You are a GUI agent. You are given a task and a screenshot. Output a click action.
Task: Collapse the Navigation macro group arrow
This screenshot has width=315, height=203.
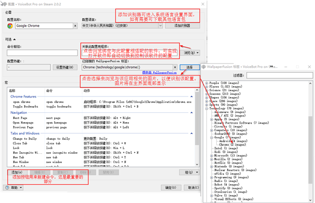coord(192,113)
